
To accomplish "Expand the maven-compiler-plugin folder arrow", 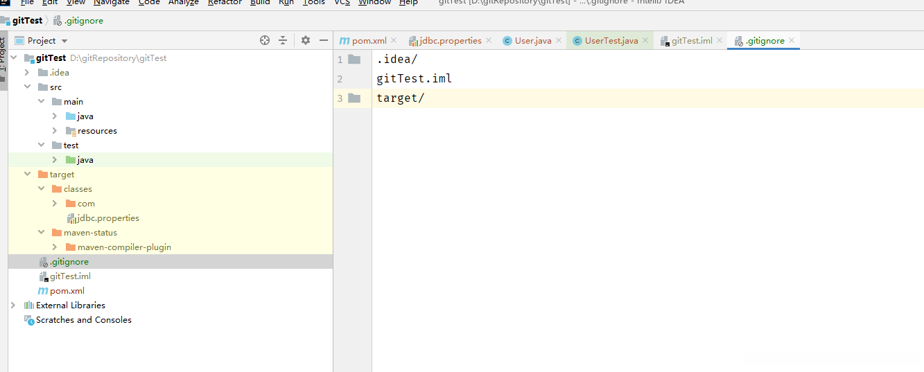I will coord(55,247).
